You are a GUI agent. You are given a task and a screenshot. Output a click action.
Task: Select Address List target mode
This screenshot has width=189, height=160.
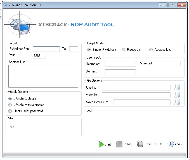point(151,50)
